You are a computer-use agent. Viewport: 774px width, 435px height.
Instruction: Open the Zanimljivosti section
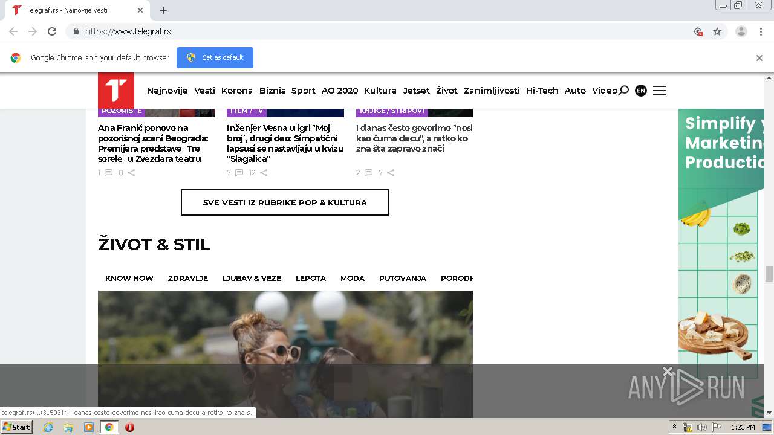(x=492, y=91)
